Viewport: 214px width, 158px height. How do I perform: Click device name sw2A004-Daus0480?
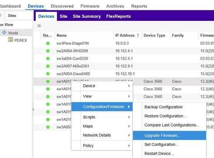(x=73, y=74)
